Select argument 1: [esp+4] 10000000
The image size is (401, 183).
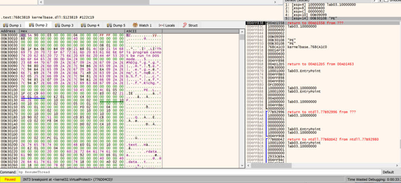(x=343, y=5)
